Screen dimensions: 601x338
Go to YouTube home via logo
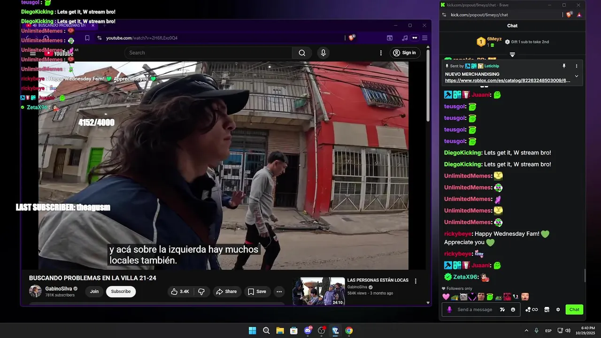[x=59, y=53]
